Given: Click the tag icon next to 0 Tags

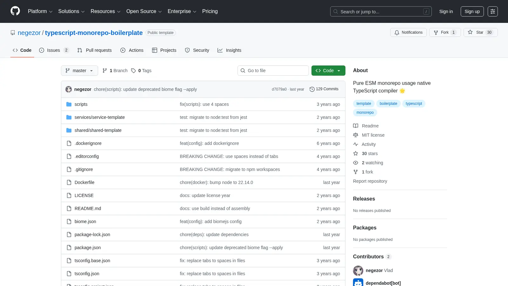Looking at the screenshot, I should (133, 71).
